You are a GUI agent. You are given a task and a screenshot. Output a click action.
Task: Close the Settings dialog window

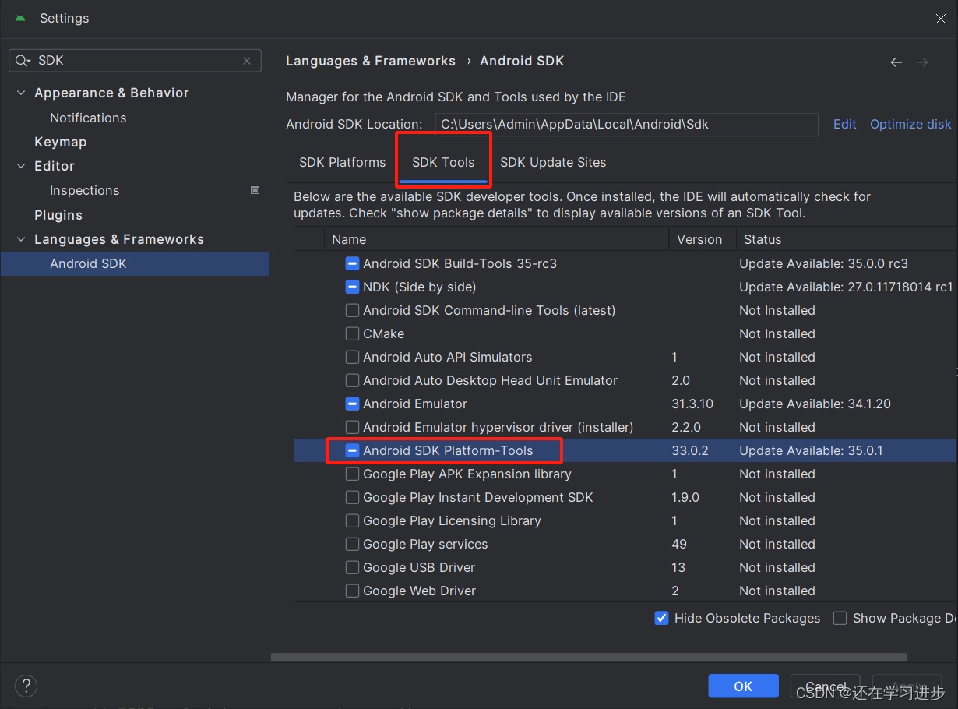(941, 19)
